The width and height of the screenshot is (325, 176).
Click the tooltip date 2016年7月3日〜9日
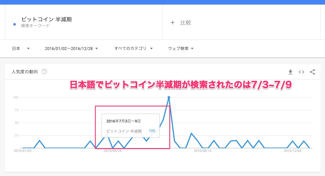(x=123, y=121)
